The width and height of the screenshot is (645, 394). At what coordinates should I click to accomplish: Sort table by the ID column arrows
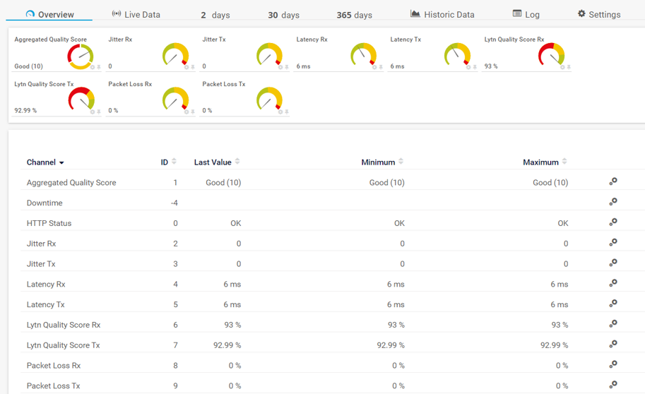click(x=174, y=162)
